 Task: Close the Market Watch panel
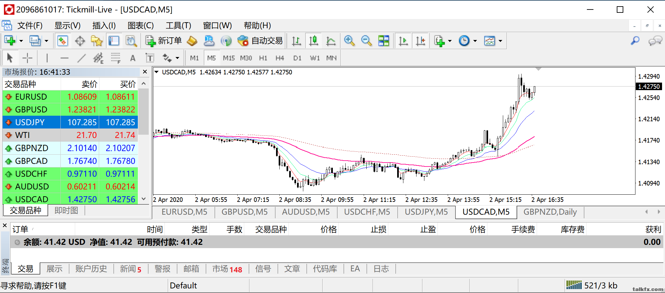[x=145, y=72]
